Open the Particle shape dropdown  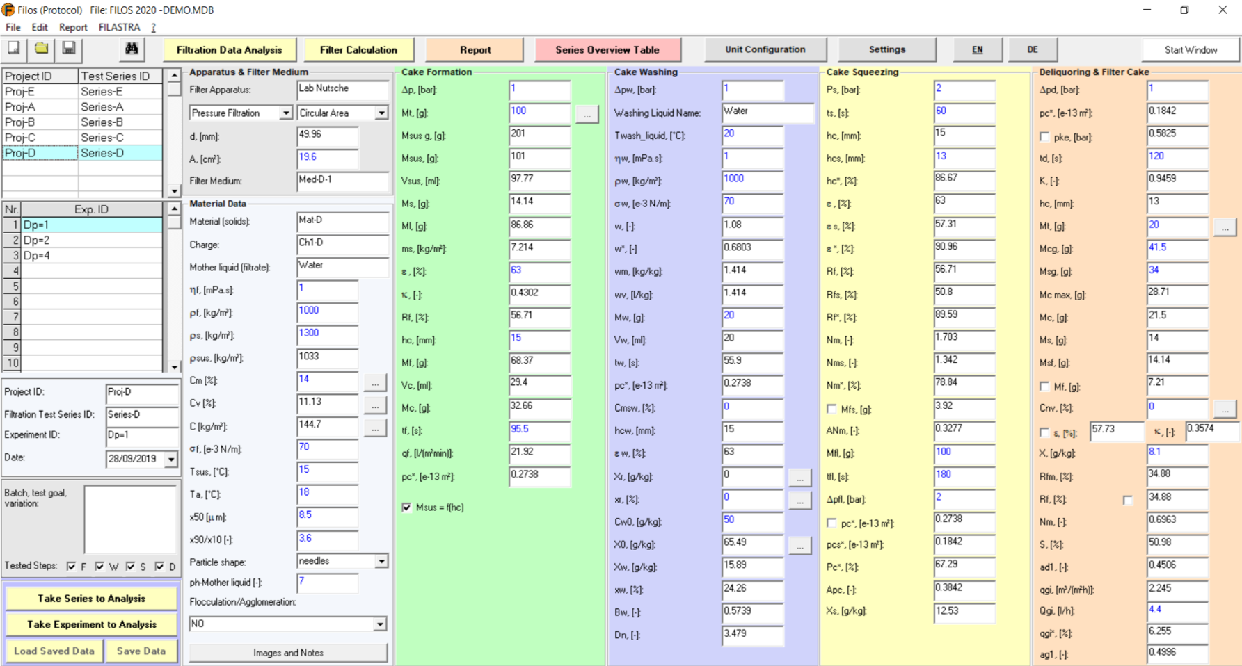[381, 562]
